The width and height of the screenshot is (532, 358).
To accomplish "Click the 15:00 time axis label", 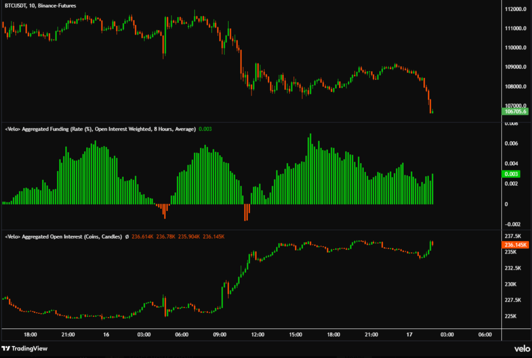I will pos(295,335).
